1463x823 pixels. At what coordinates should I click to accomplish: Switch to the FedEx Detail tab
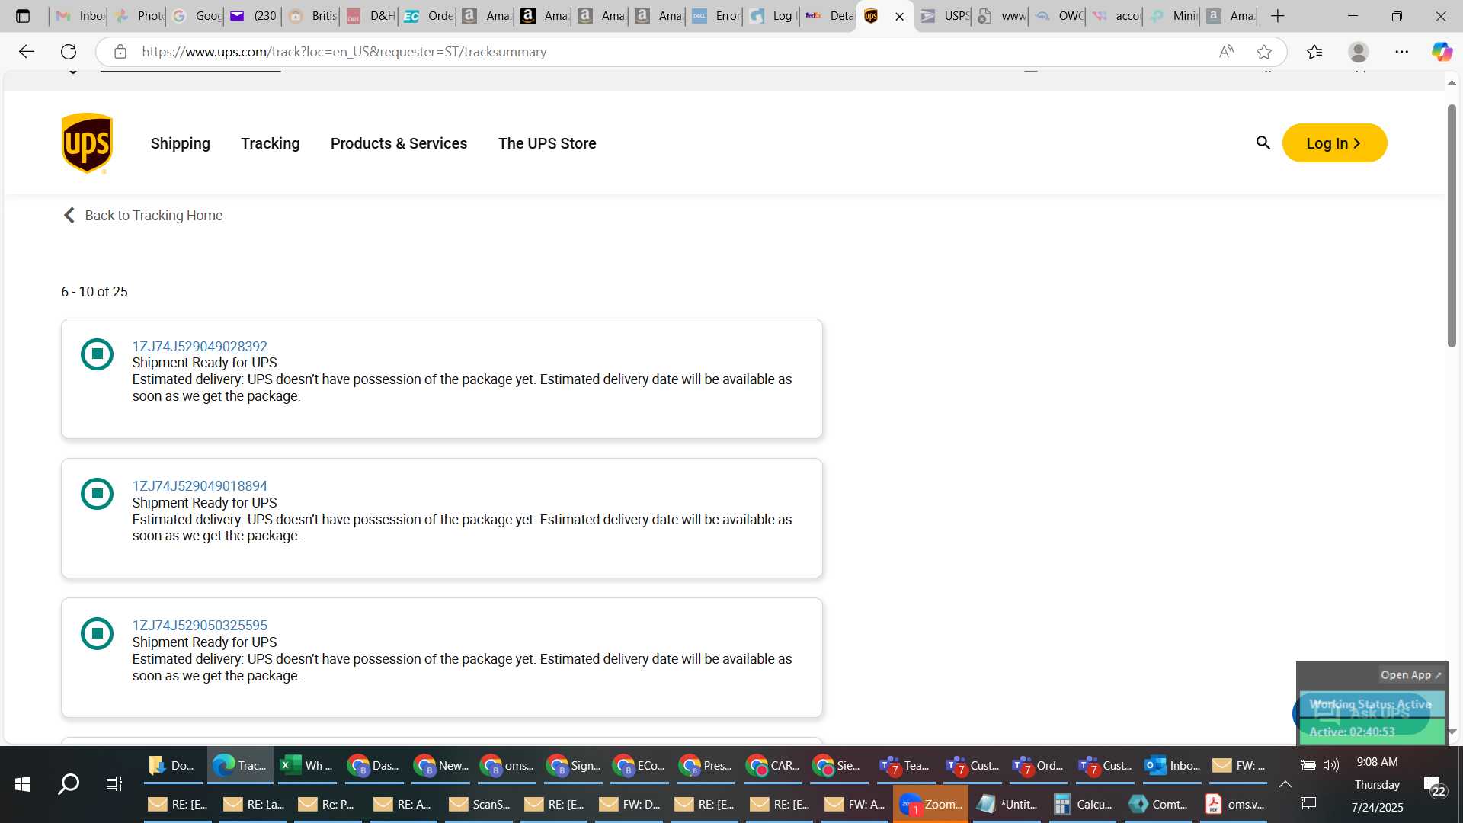coord(829,16)
